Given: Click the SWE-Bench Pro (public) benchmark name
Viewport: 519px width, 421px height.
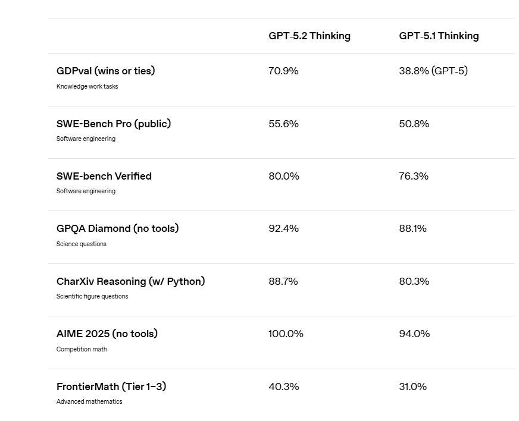Looking at the screenshot, I should coord(114,124).
